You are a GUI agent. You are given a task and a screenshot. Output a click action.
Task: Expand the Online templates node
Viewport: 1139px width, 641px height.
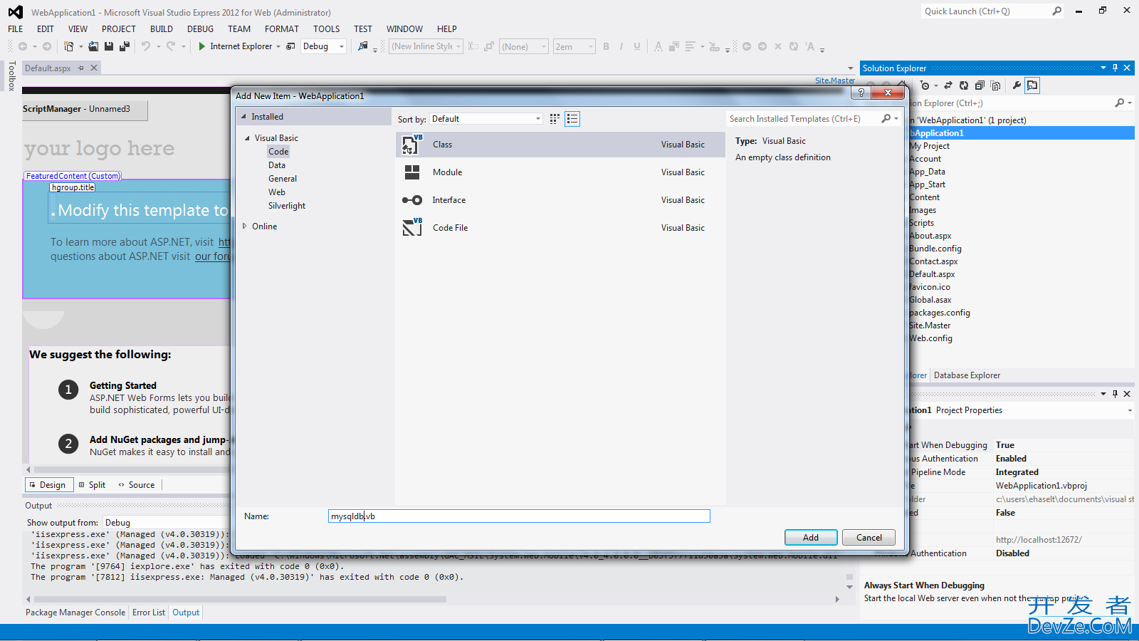[244, 226]
